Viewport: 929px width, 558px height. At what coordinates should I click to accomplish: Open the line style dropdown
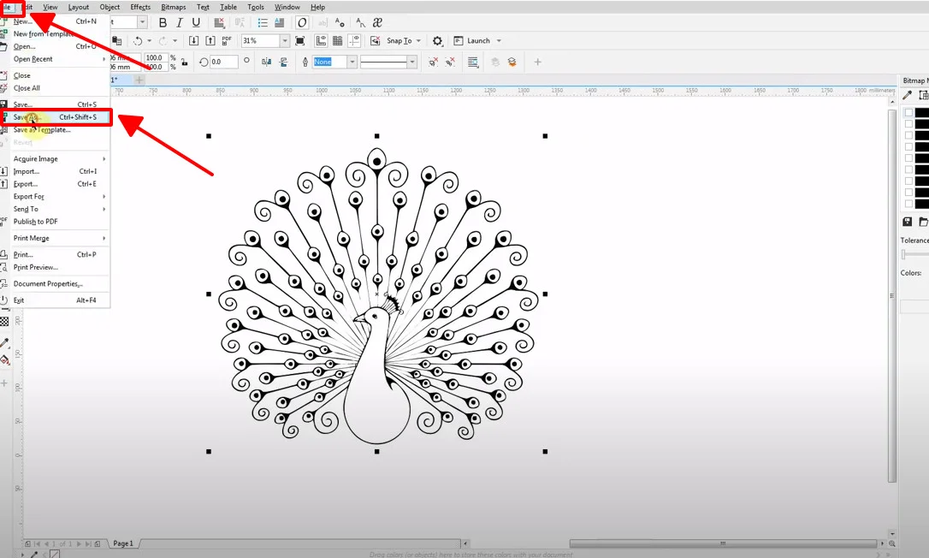tap(411, 62)
